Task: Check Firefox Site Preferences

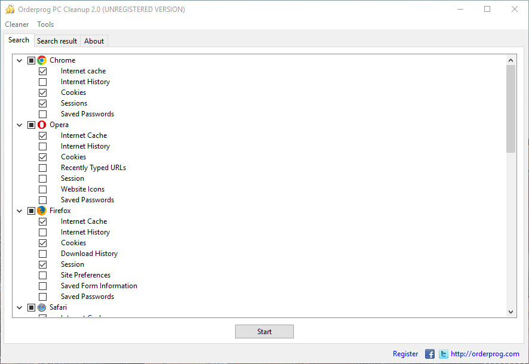Action: point(42,275)
